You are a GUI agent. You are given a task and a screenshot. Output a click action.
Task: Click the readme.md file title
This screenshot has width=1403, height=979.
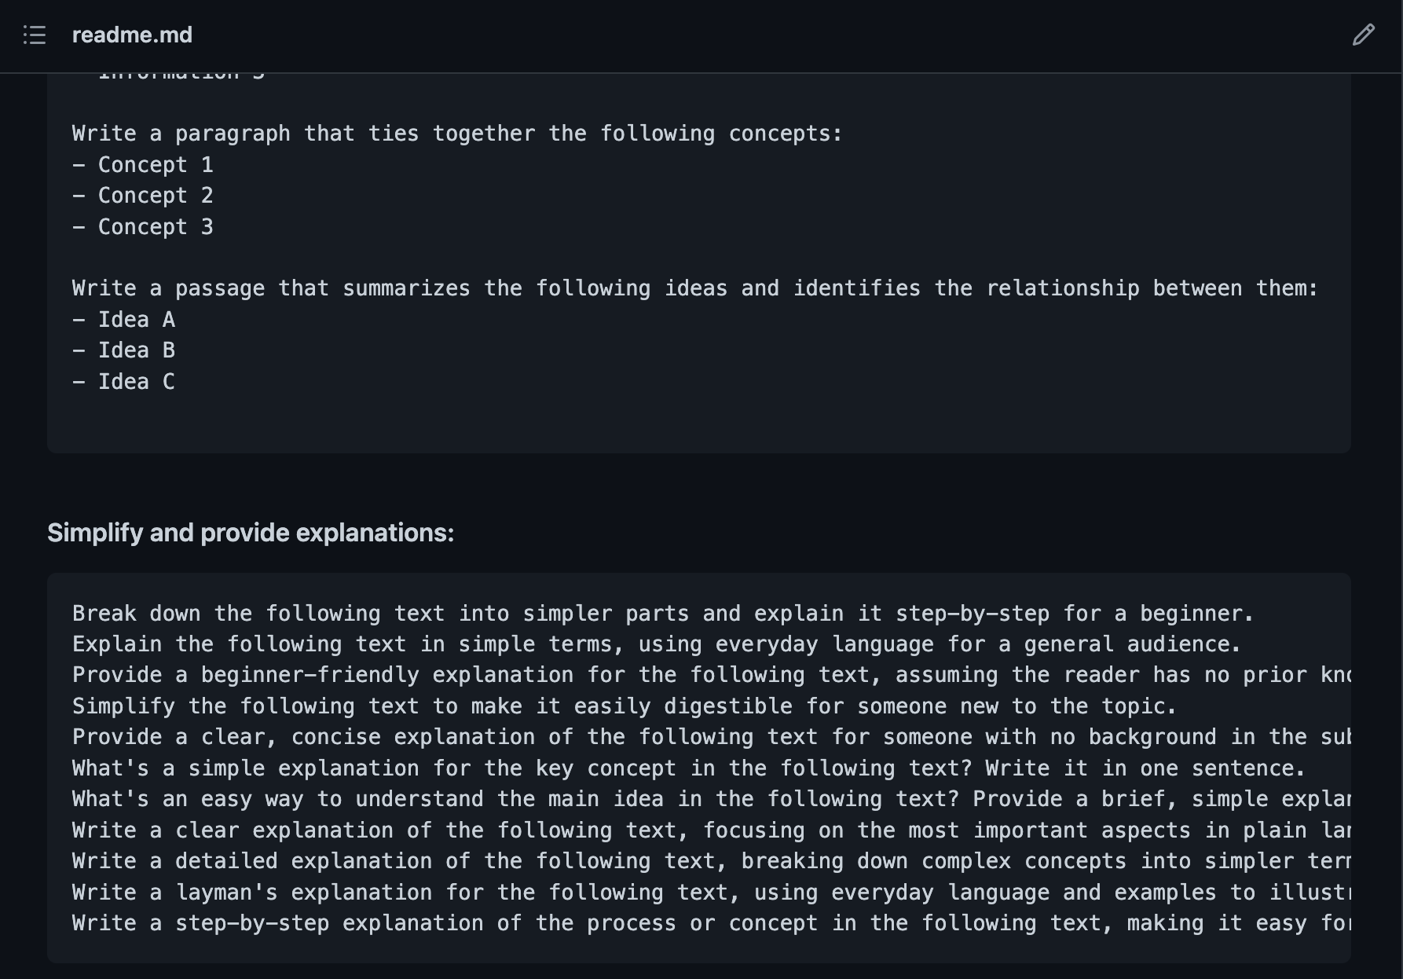coord(132,35)
